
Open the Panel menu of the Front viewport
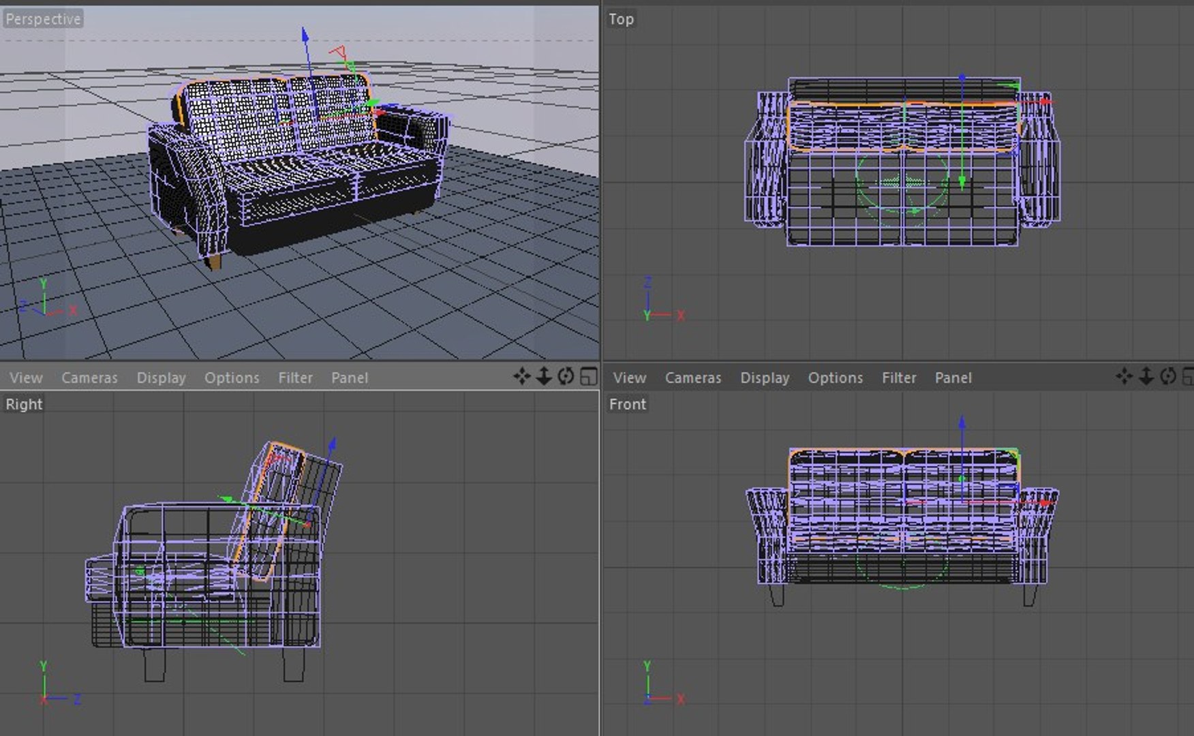pos(953,378)
